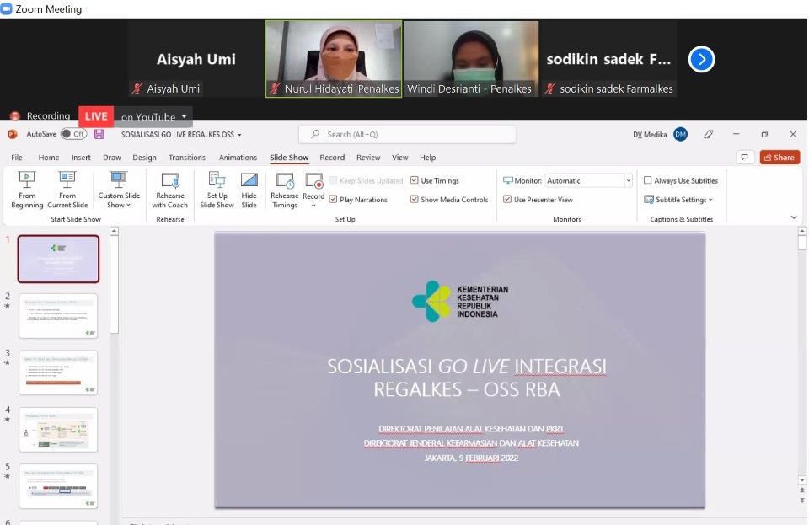This screenshot has height=525, width=809.
Task: Uncheck Play Narrations
Action: pos(334,200)
